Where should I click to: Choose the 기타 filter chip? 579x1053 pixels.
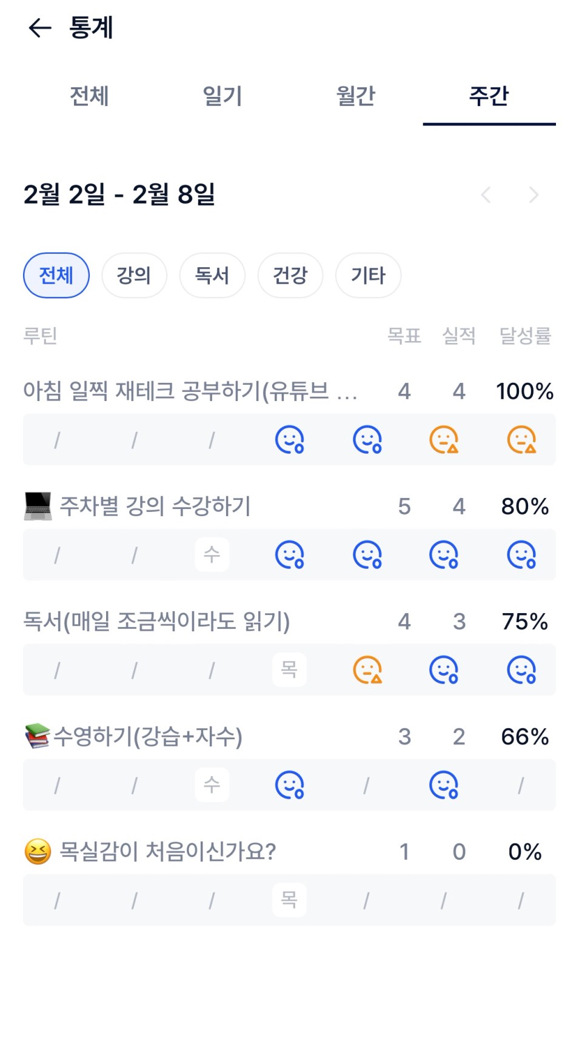[x=368, y=276]
